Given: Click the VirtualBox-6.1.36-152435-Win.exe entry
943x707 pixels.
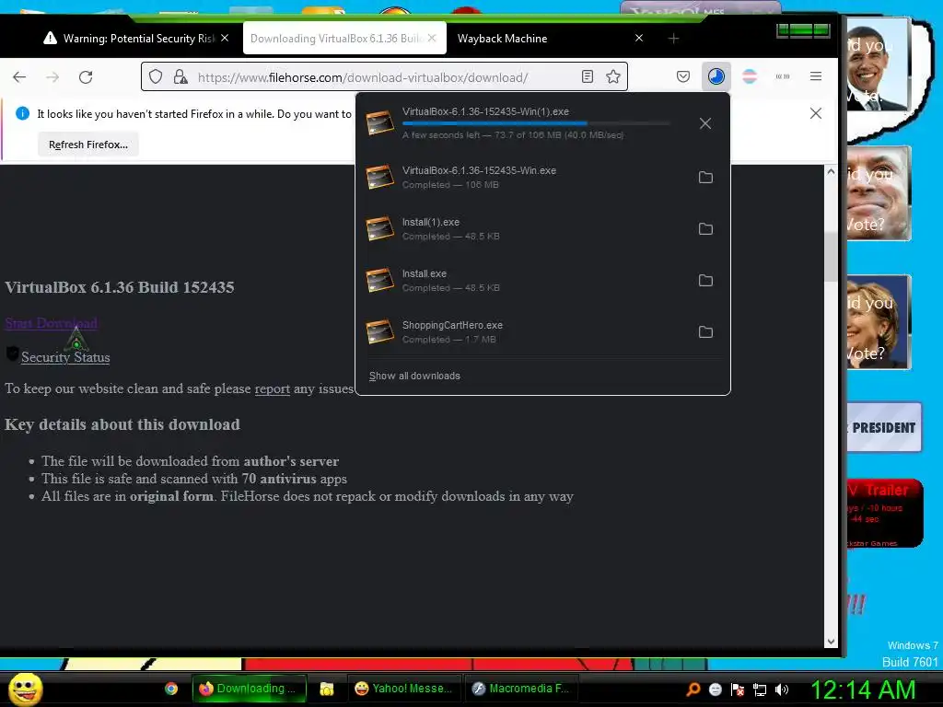Looking at the screenshot, I should click(x=543, y=178).
